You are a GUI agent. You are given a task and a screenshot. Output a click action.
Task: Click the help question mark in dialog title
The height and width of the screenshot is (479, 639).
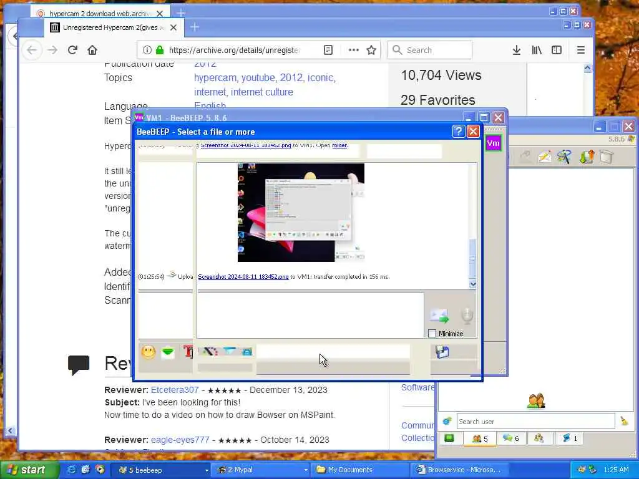[x=459, y=132]
